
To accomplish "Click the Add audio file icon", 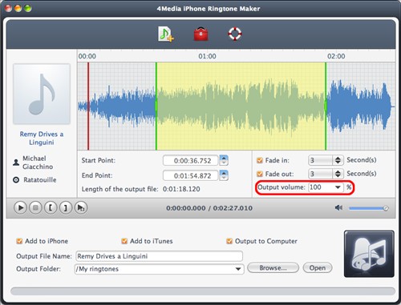I will click(165, 34).
